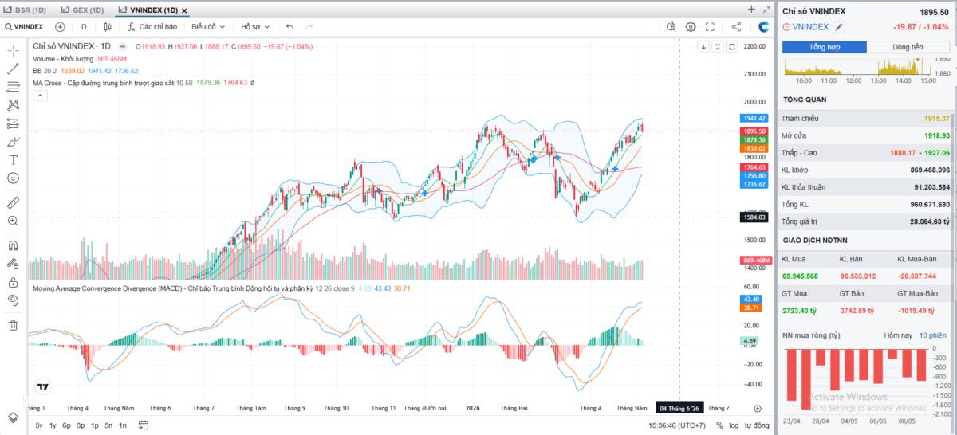957x435 pixels.
Task: Switch to the Tổng hợp tab
Action: coord(824,47)
